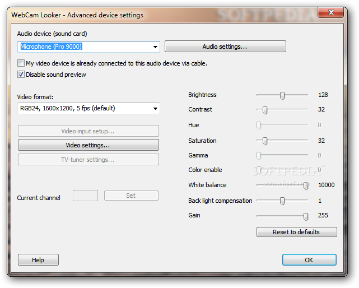Image resolution: width=359 pixels, height=288 pixels.
Task: Click the White balance slider thumb
Action: point(306,185)
